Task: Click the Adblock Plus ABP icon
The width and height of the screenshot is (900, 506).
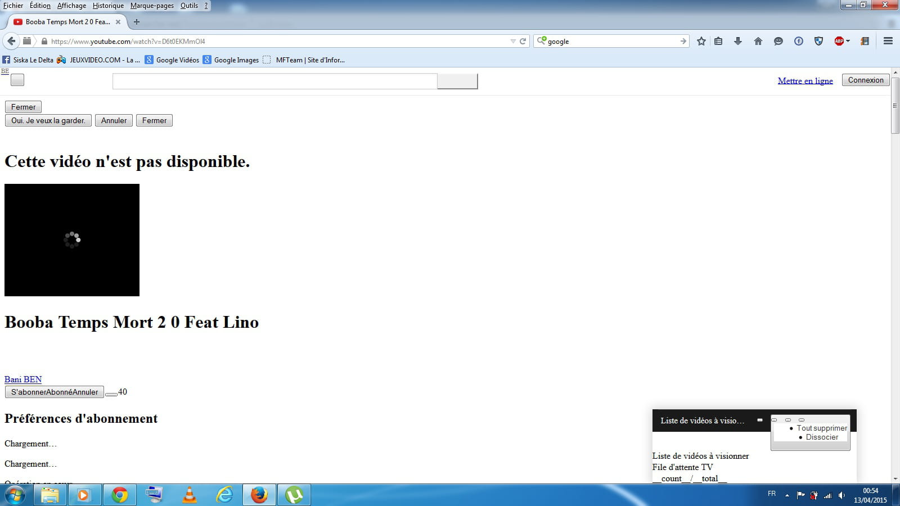Action: 839,41
